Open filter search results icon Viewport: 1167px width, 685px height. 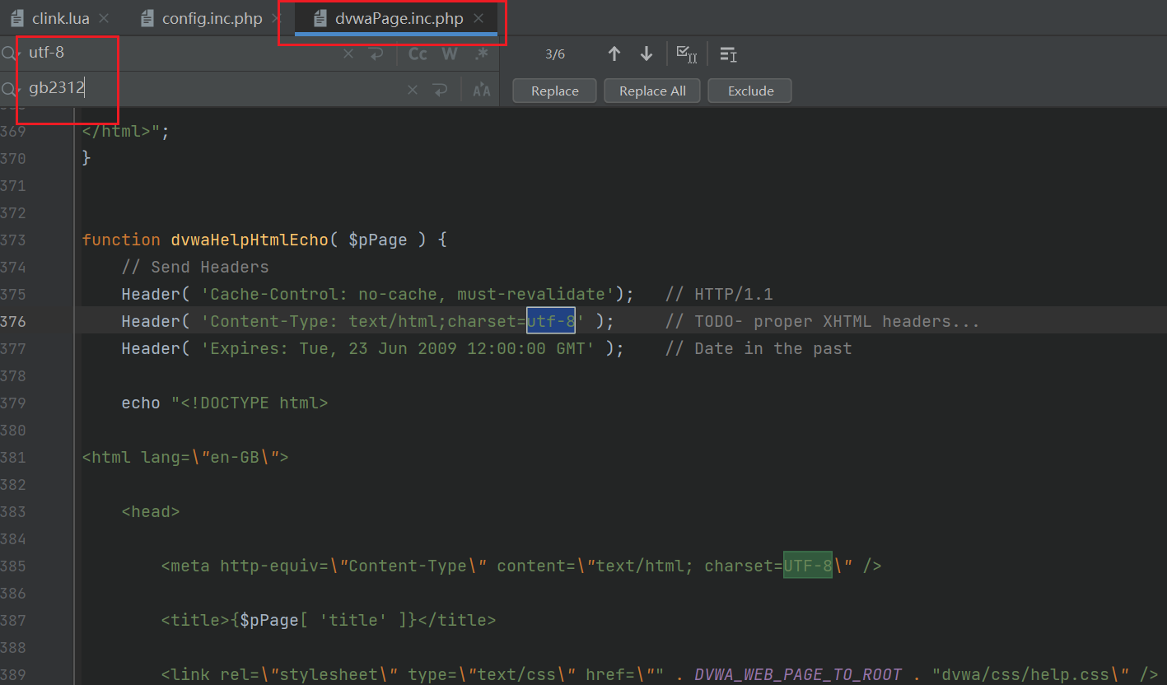tap(728, 54)
